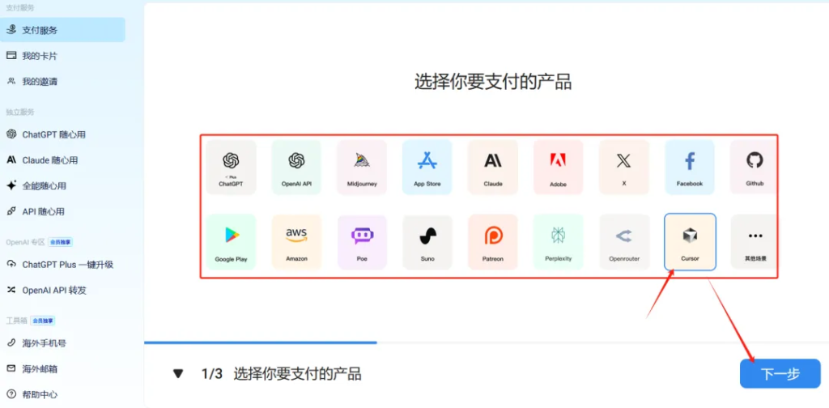The width and height of the screenshot is (829, 408).
Task: Click the blue 下一步 next button
Action: (x=780, y=374)
